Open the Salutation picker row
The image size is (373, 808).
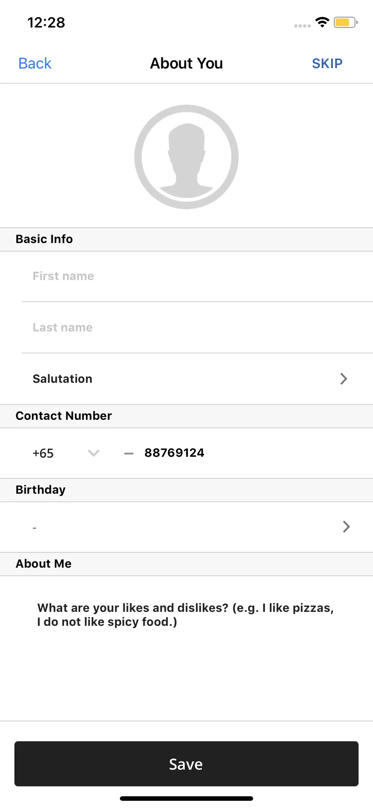[x=186, y=379]
